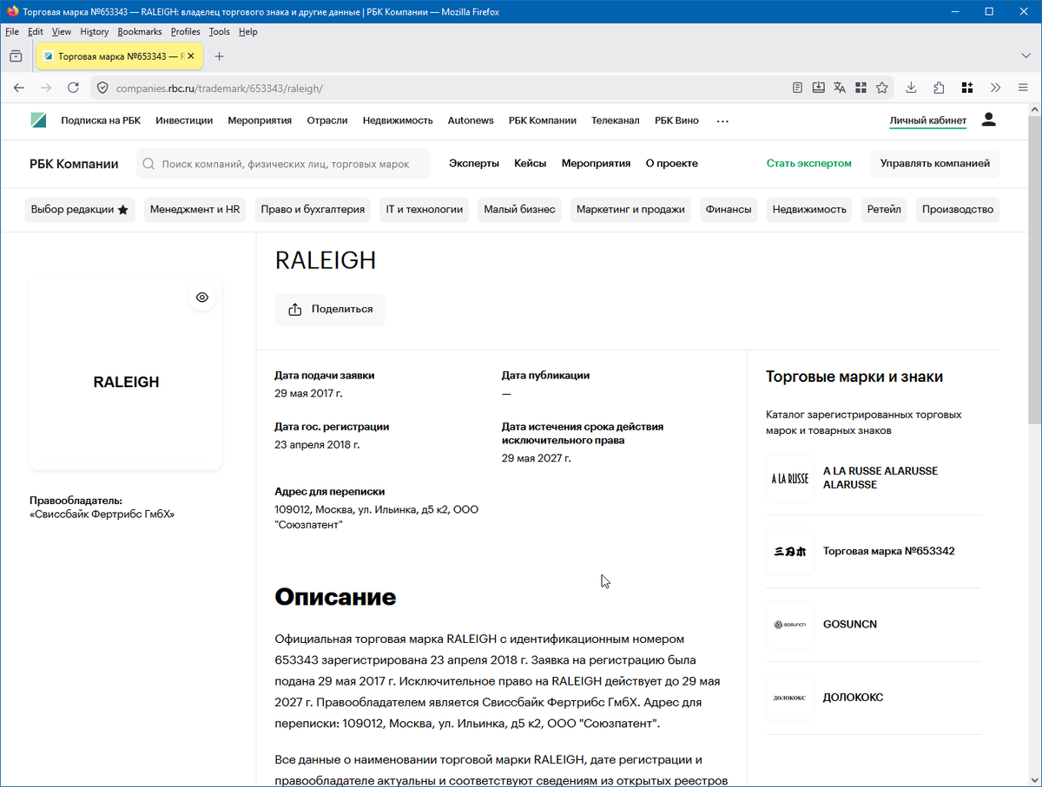Viewport: 1042px width, 787px height.
Task: Open Торговая марка №653342 link
Action: coord(889,551)
